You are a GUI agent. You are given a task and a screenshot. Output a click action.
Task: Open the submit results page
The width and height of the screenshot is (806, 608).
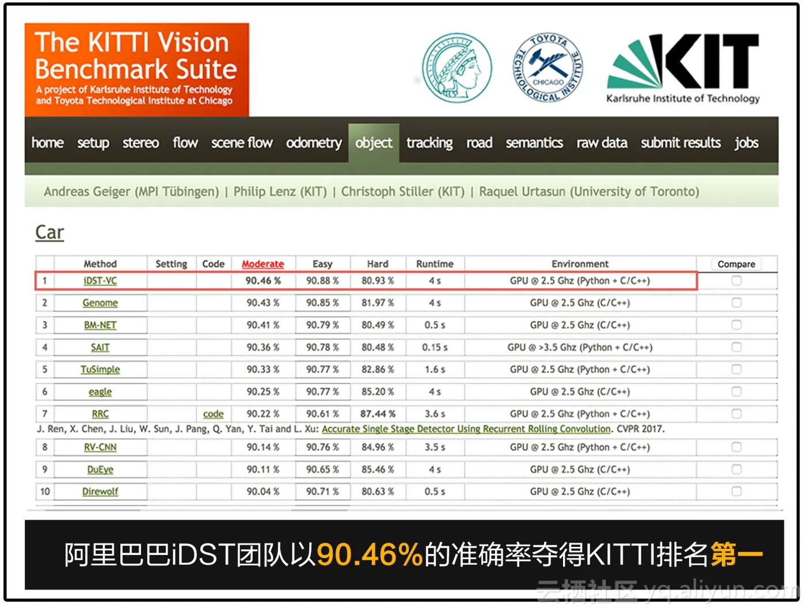(x=680, y=143)
